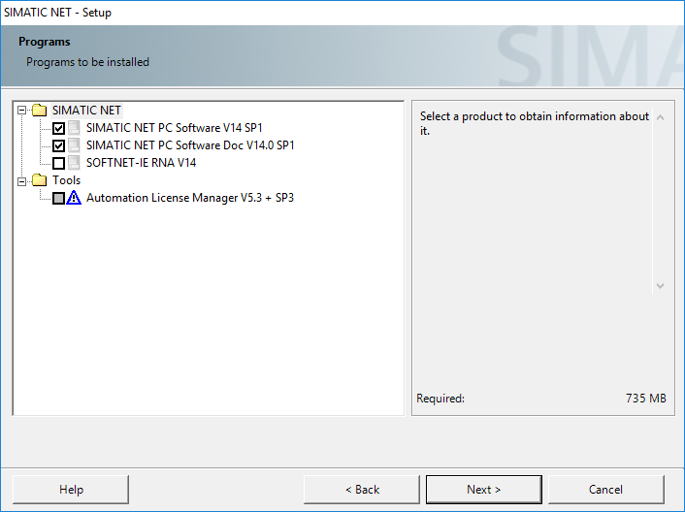The width and height of the screenshot is (685, 512).
Task: Click the Tools folder icon
Action: tap(39, 180)
